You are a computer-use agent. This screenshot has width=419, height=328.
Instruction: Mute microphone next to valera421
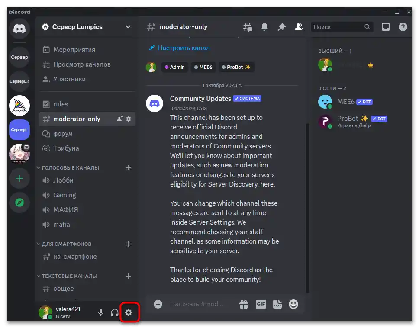coord(101,312)
